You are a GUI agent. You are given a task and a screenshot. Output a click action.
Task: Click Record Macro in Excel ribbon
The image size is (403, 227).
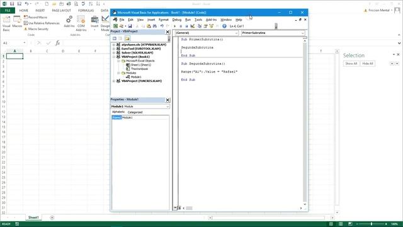pyautogui.click(x=35, y=17)
